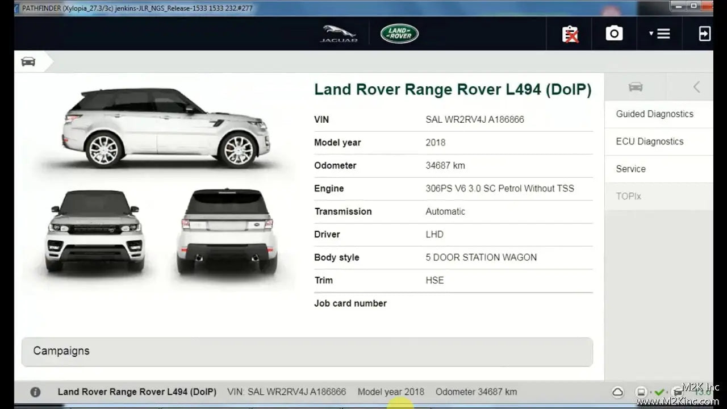Select the Service panel entry
The width and height of the screenshot is (727, 409).
point(630,169)
